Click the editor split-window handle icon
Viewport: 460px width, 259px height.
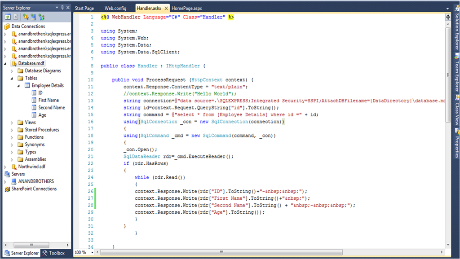(448, 17)
